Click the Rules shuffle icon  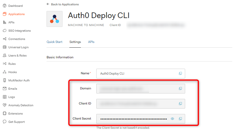click(5, 64)
